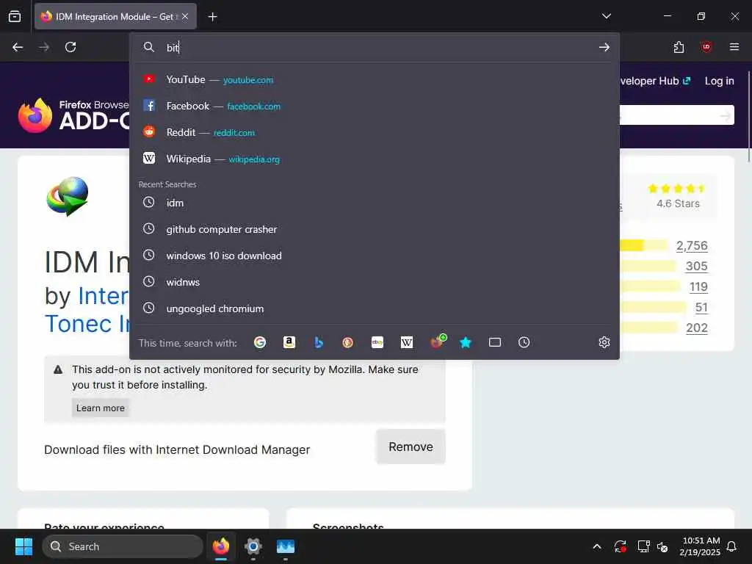The width and height of the screenshot is (752, 564).
Task: Select the IDM Integration Module tab
Action: (115, 16)
